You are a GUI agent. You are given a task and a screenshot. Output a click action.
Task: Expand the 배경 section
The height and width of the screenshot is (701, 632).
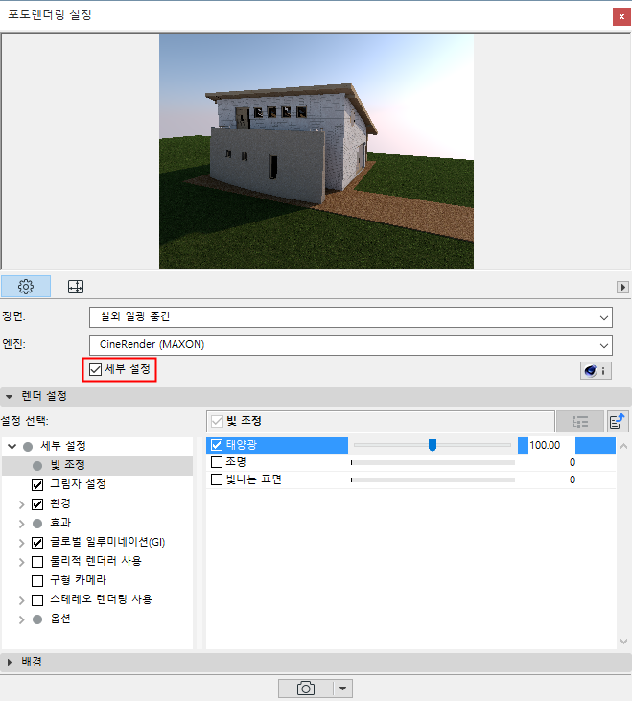tap(10, 662)
